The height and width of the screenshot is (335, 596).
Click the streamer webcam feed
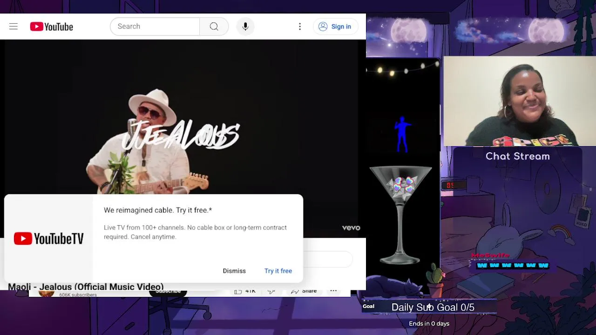pos(520,101)
